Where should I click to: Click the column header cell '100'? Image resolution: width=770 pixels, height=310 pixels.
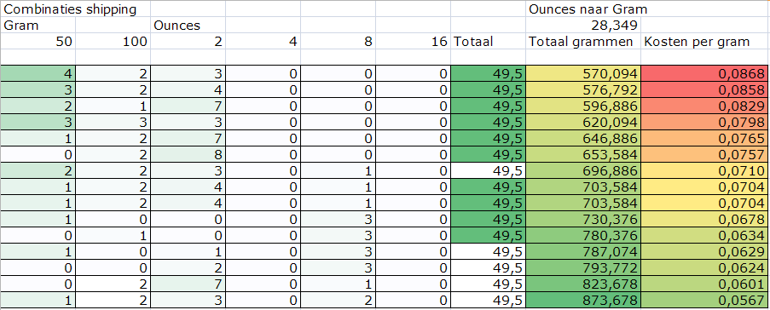coord(113,42)
